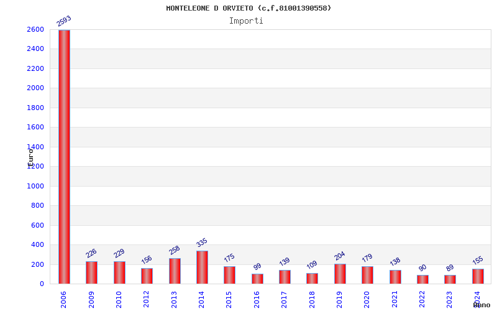This screenshot has width=497, height=311.
Task: Click the value label 335
Action: pos(201,243)
